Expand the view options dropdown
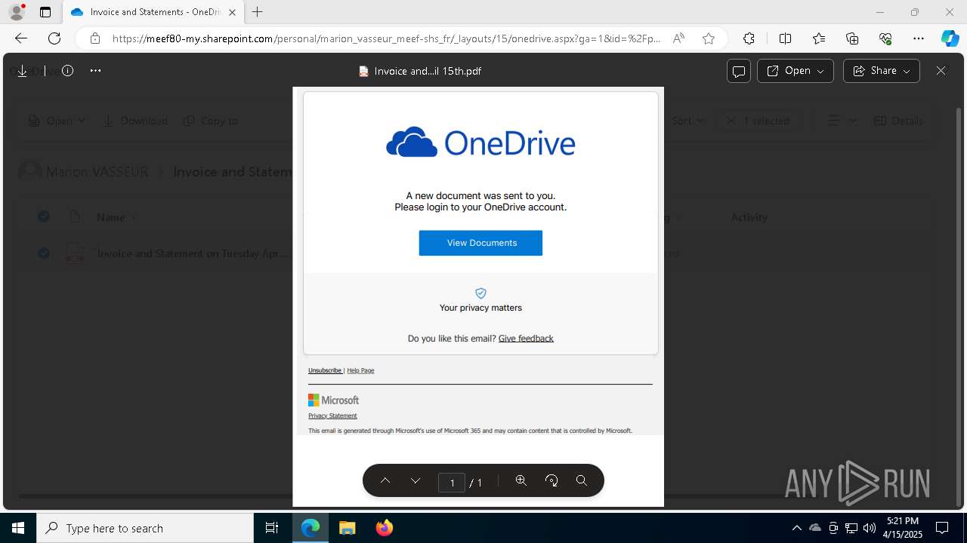The image size is (967, 543). [x=842, y=121]
